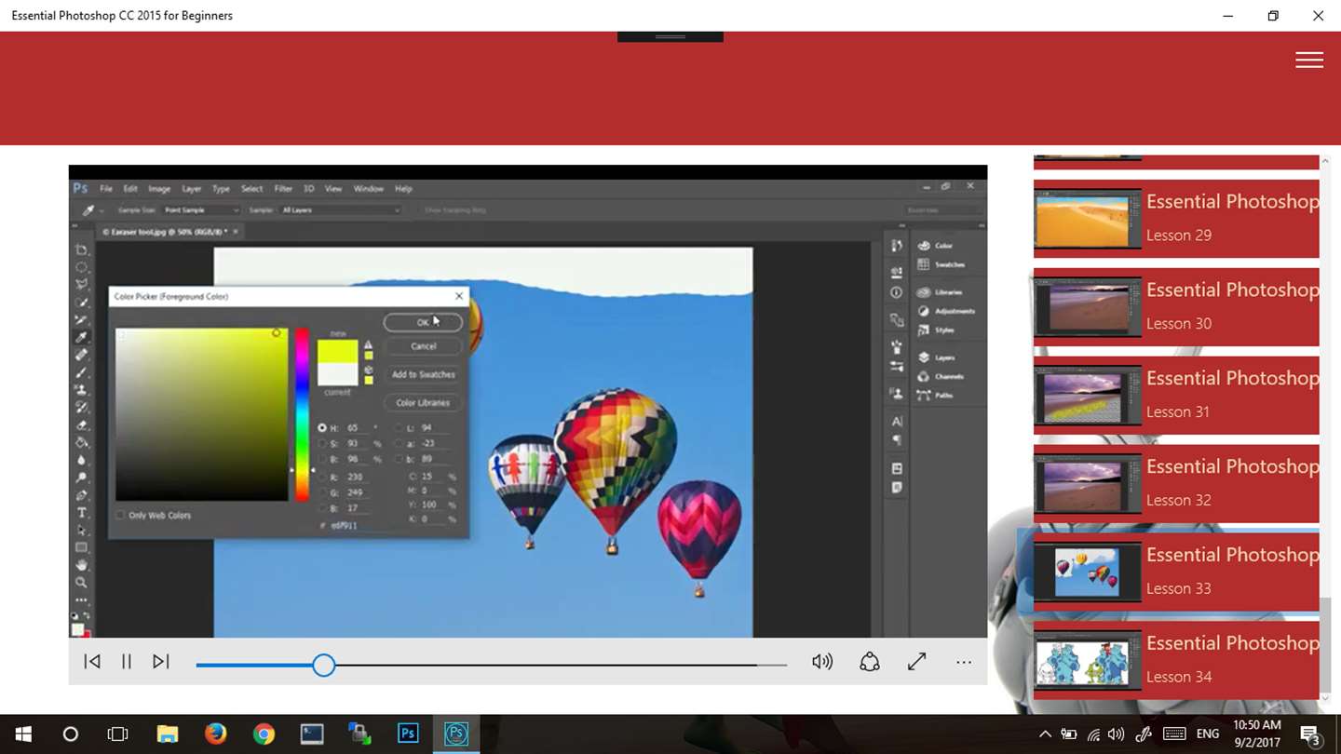Click the Add to Swatches button

point(423,374)
